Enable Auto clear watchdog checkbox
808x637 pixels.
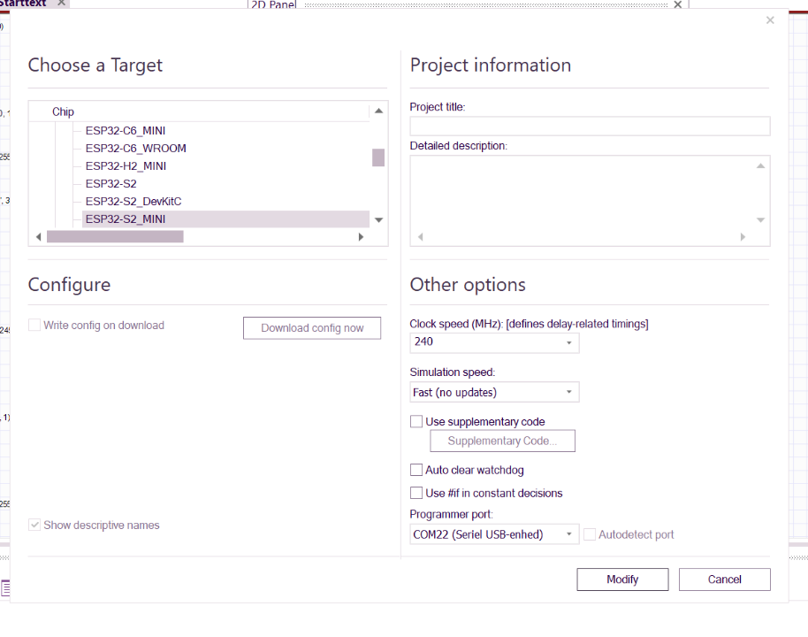click(x=416, y=470)
